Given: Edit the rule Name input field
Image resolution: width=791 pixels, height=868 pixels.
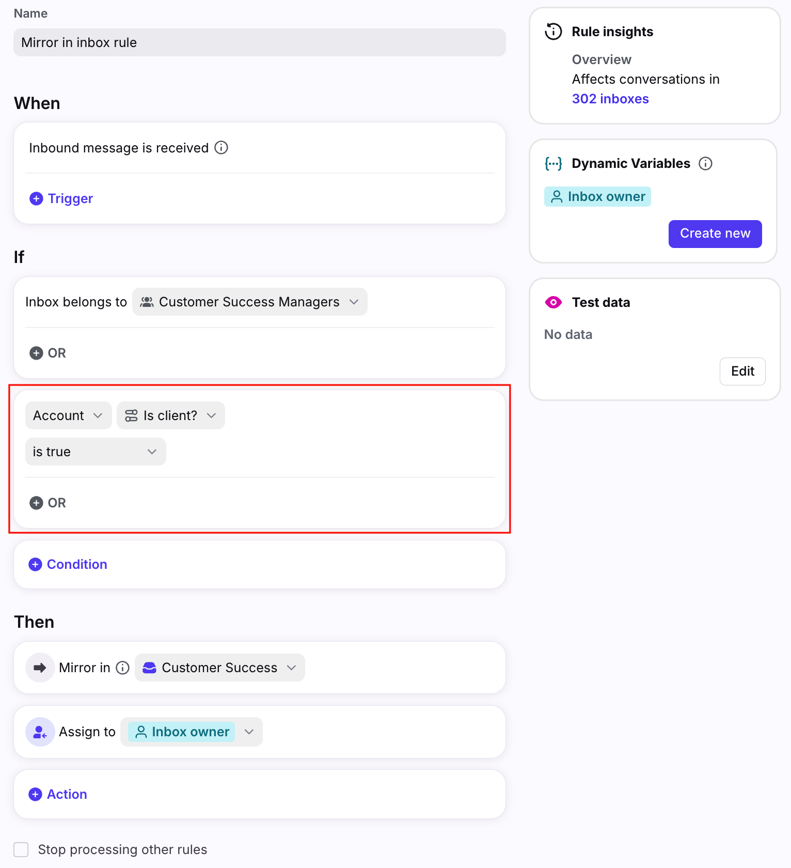Looking at the screenshot, I should (259, 43).
